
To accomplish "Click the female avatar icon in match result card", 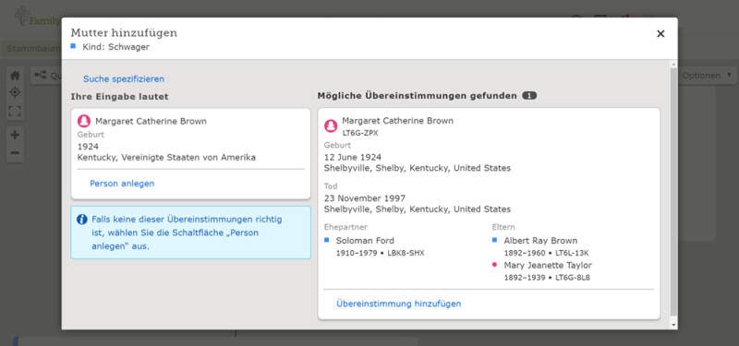I will click(331, 125).
